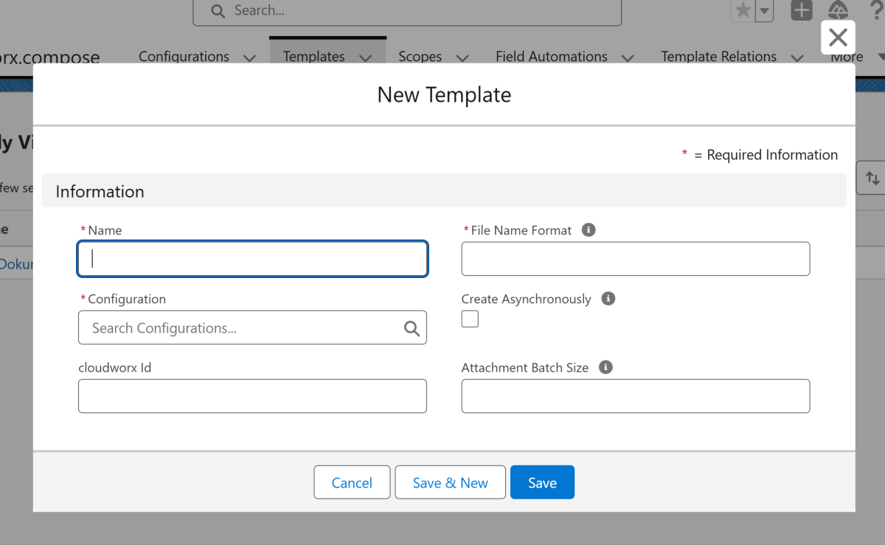Viewport: 885px width, 545px height.
Task: Click the magnifier in the Configuration lookup
Action: tap(412, 328)
